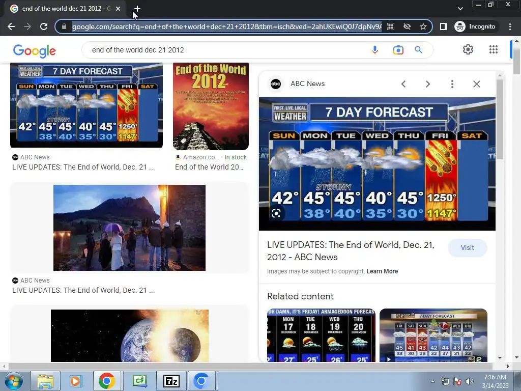521x391 pixels.
Task: Go back to the previous page
Action: (11, 26)
